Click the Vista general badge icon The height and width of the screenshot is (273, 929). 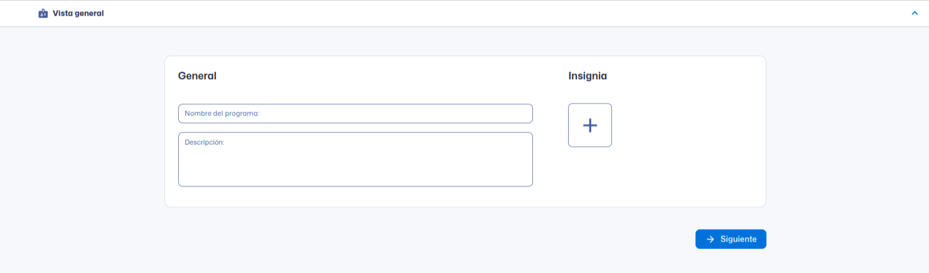43,13
